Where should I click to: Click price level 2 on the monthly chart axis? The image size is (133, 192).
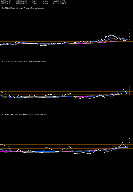[x=129, y=147]
